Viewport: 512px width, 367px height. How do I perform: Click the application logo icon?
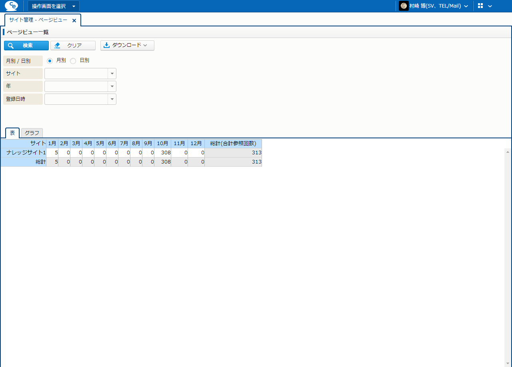click(11, 6)
